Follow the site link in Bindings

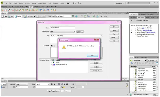click(x=143, y=28)
